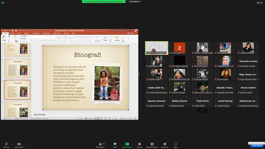Expand audio options arrow beside Unmute
The width and height of the screenshot is (265, 149).
[11, 144]
